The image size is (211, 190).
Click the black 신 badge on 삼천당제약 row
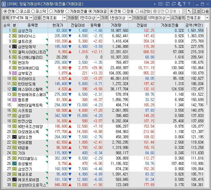point(14,47)
